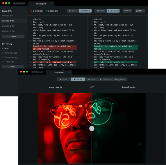This screenshot has height=165, width=166.
Task: Select the Untitled Diff tab in text window
Action: pyautogui.click(x=41, y=4)
